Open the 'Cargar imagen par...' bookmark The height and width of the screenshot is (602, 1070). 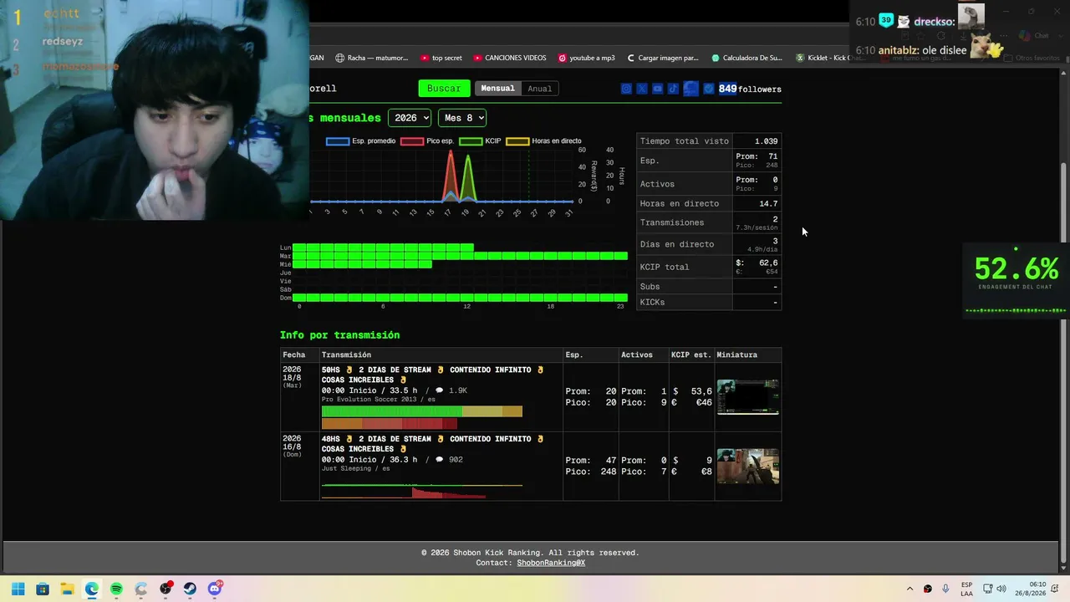tap(662, 58)
